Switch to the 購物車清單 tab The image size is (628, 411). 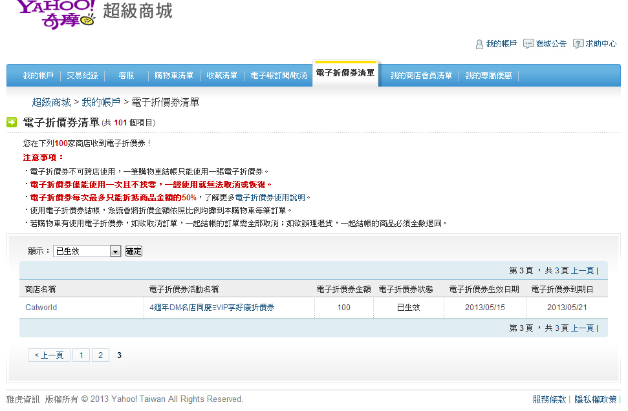174,76
